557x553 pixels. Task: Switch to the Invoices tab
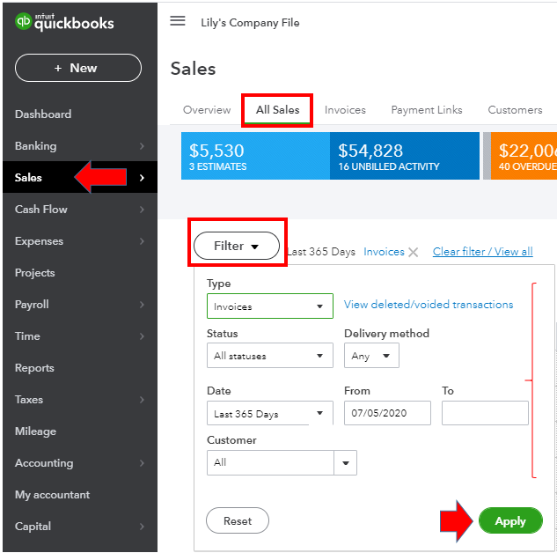click(x=345, y=110)
